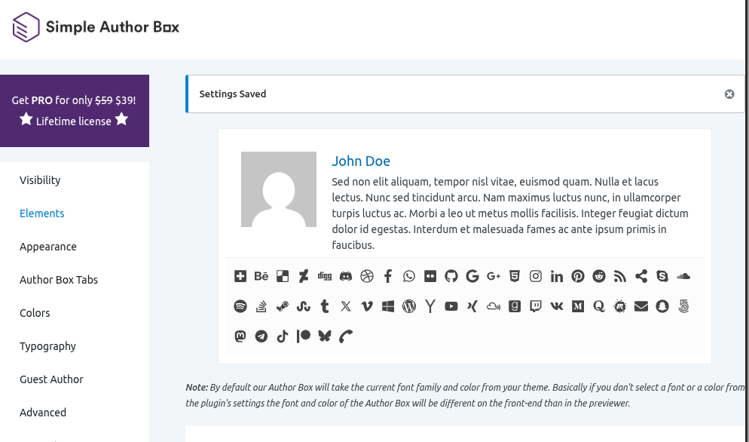749x442 pixels.
Task: Click the share nodes icon
Action: click(x=641, y=276)
